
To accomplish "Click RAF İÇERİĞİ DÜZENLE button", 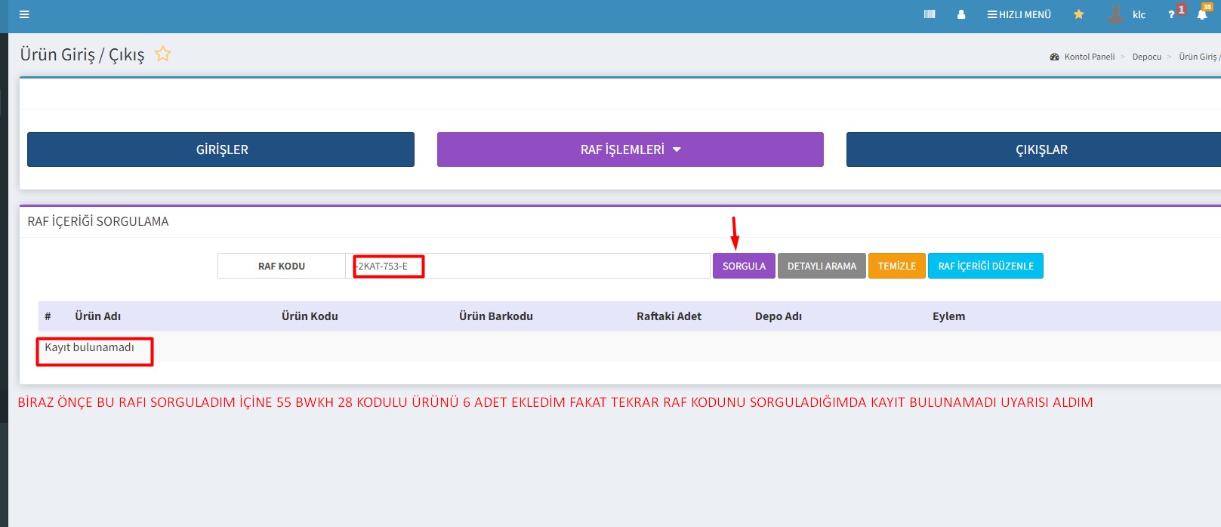I will click(x=985, y=266).
